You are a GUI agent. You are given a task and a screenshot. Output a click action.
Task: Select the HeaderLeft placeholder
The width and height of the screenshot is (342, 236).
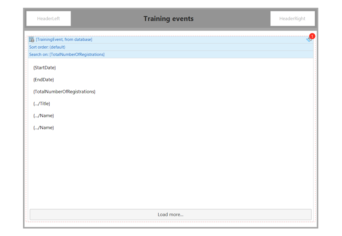tap(48, 19)
